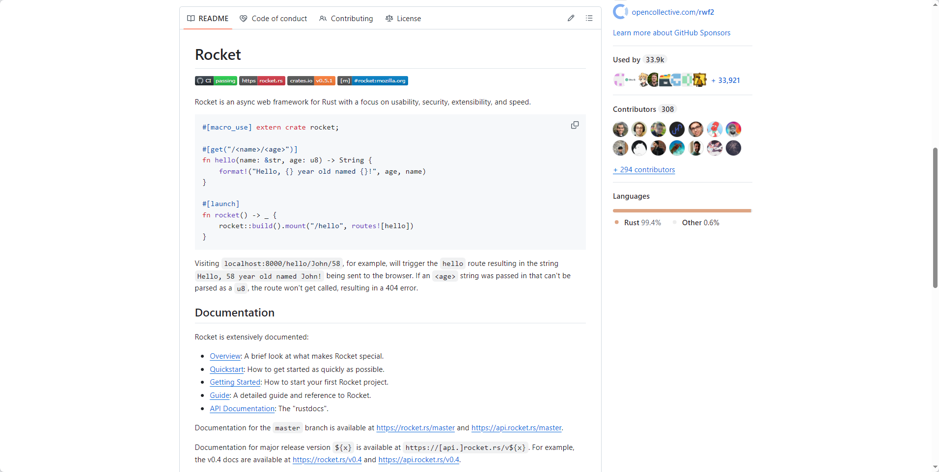Viewport: 939px width, 472px height.
Task: Open the Contributing tab
Action: coord(346,18)
